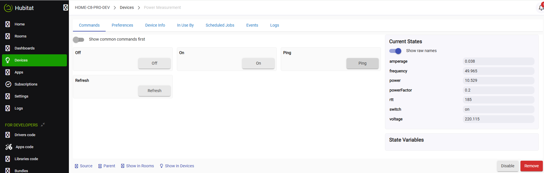This screenshot has height=173, width=544.
Task: Click the red Remove button
Action: pos(531,166)
